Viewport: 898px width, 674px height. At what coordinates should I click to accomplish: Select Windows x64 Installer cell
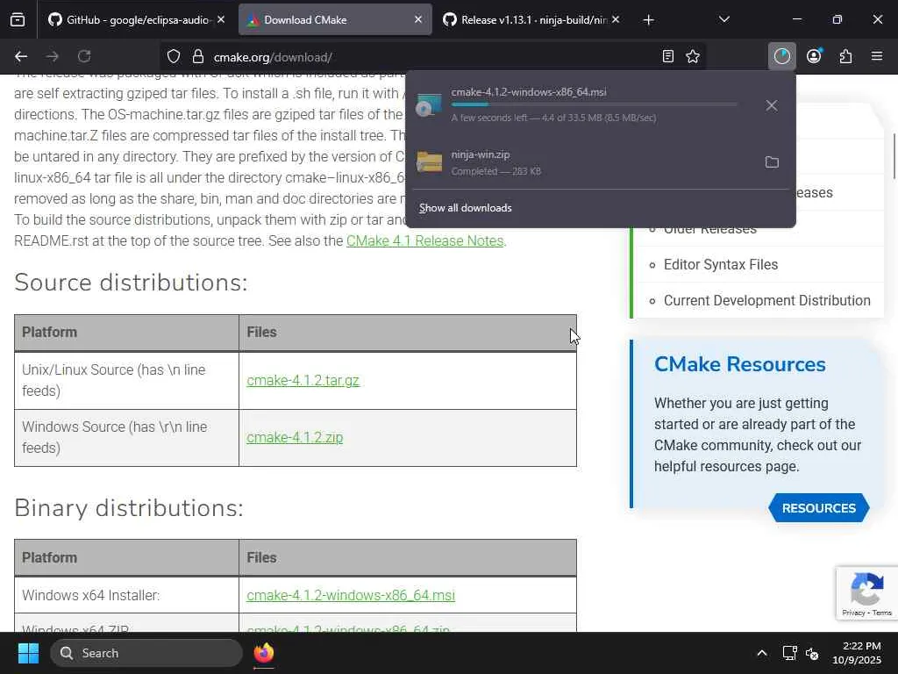[x=126, y=596]
